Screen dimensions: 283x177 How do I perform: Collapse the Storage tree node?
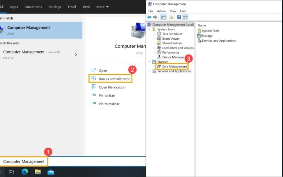[149, 62]
